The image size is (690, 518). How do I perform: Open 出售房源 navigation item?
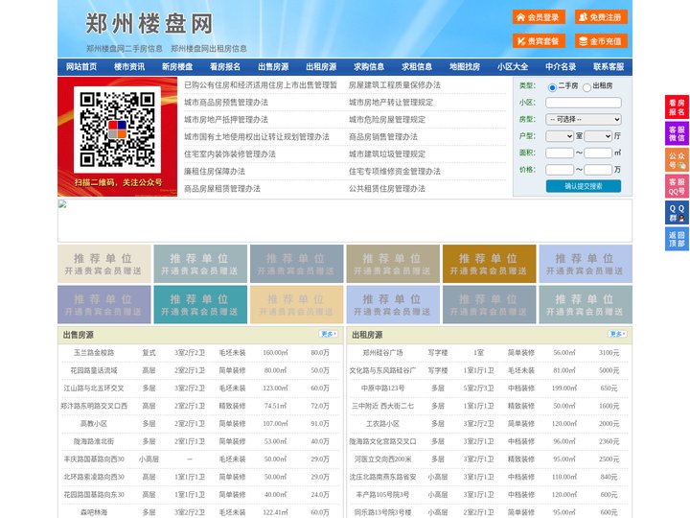point(273,67)
